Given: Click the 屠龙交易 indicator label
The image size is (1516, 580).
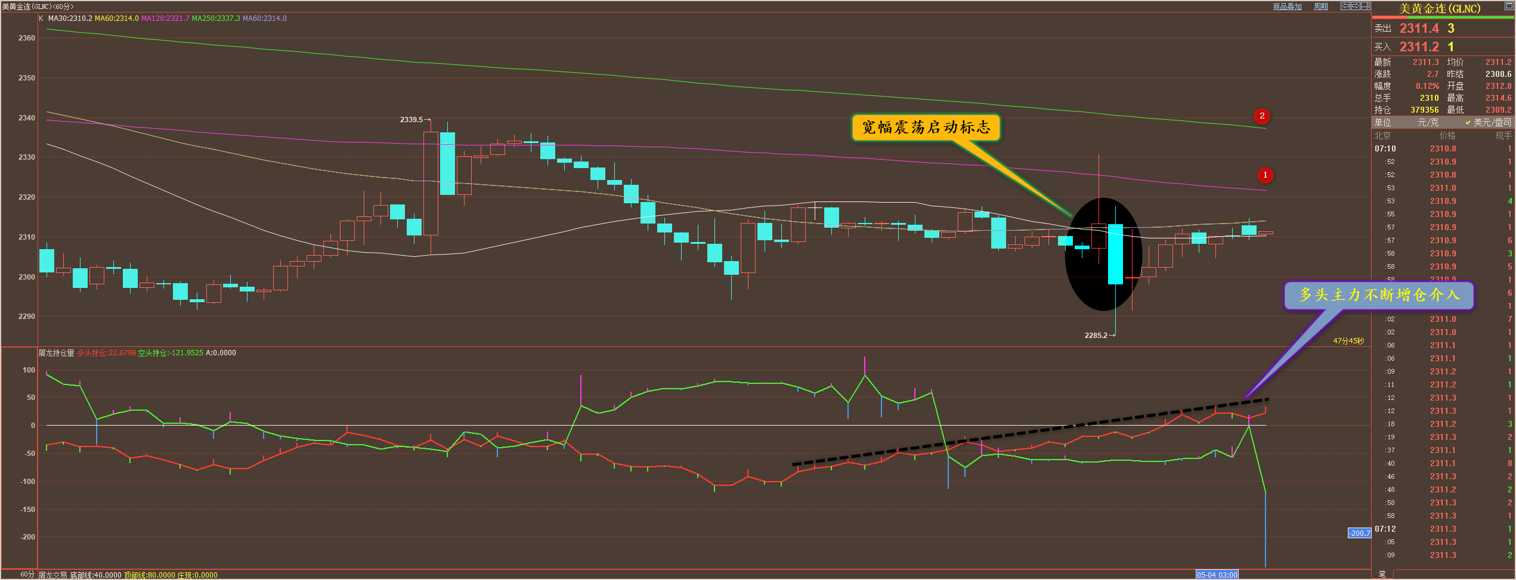Looking at the screenshot, I should point(53,575).
